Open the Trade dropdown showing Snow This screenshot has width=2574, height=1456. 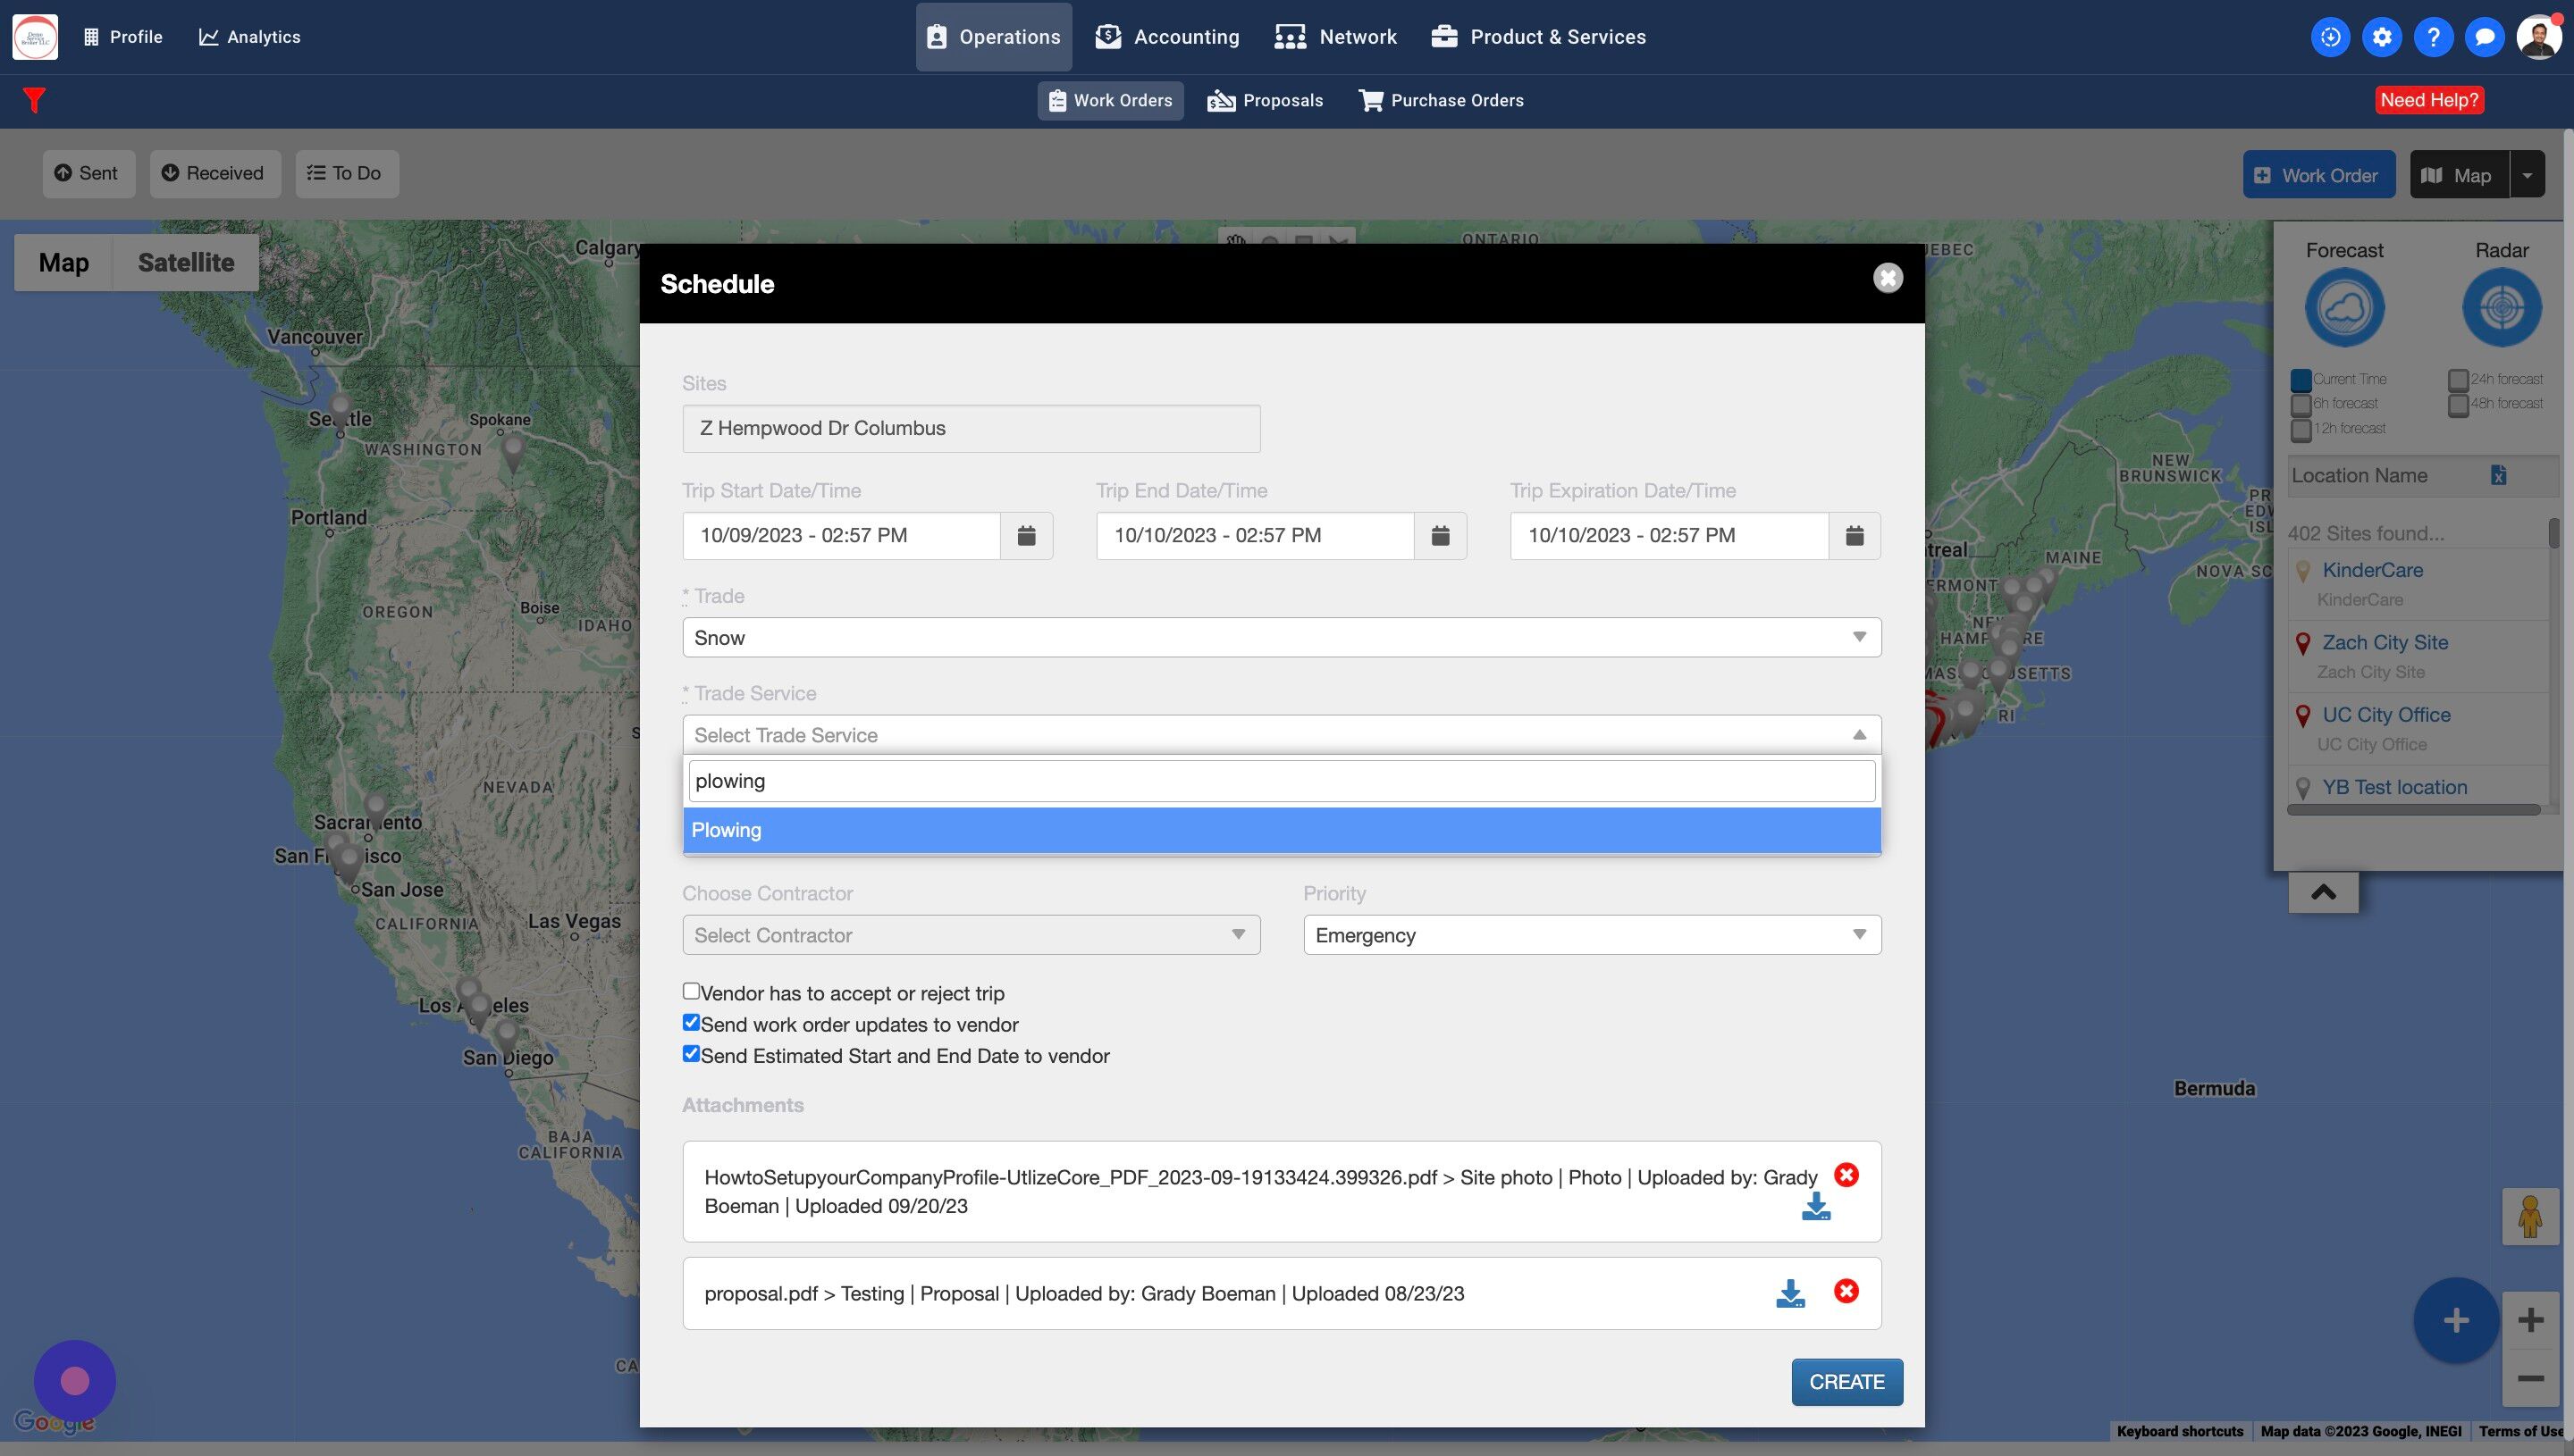[1281, 637]
